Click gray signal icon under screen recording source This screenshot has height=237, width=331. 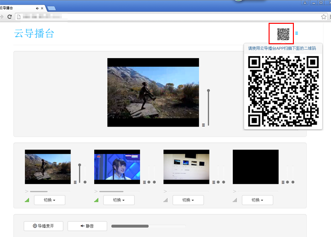[166, 200]
